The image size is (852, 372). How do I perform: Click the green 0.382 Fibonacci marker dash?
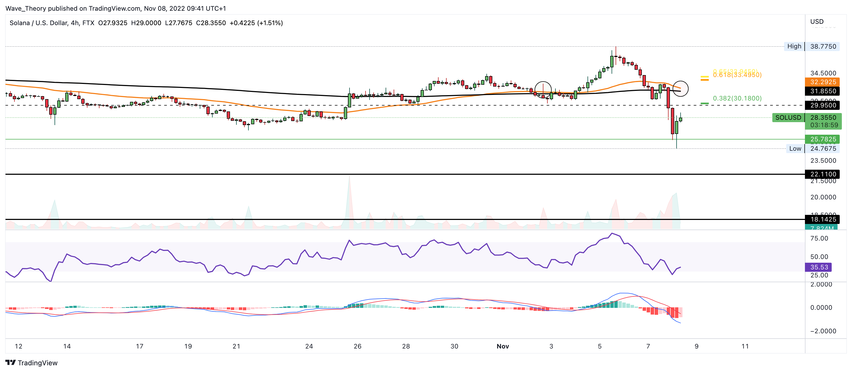(x=704, y=103)
